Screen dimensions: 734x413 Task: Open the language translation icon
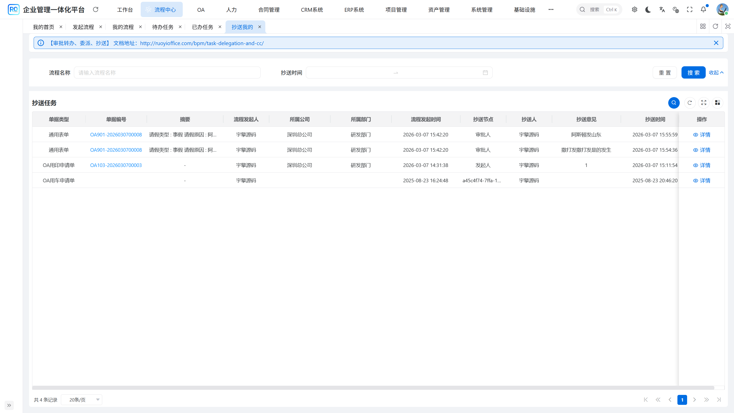(662, 10)
